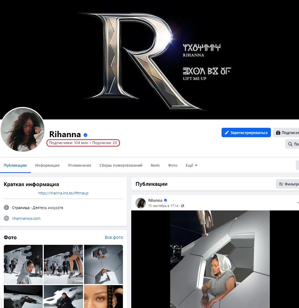Open the eye close-up photo thumbnail
299x308 pixels.
pos(103,297)
